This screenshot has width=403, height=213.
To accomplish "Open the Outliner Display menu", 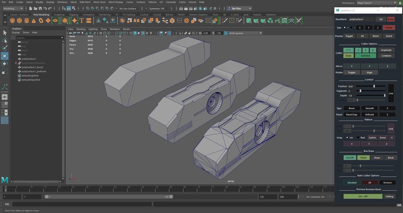I will pos(16,32).
